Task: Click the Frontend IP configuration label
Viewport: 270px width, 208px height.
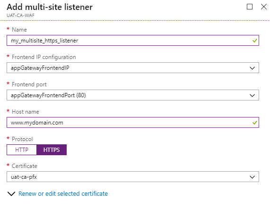Action: click(44, 57)
